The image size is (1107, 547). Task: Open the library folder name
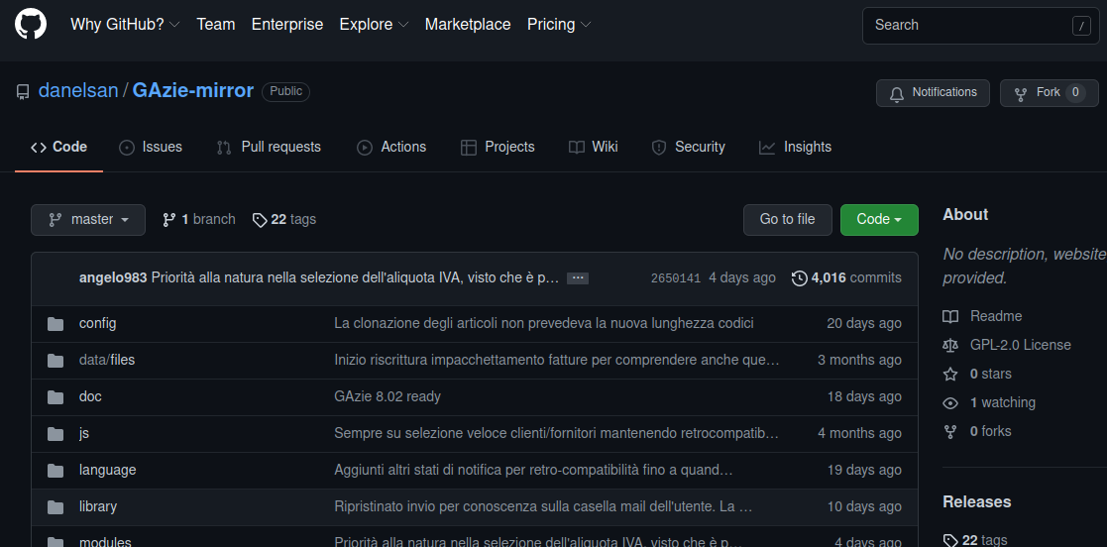pos(98,506)
